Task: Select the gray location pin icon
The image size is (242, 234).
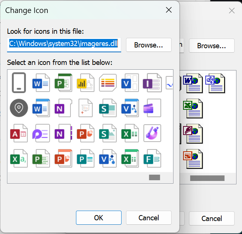Action: click(x=19, y=108)
